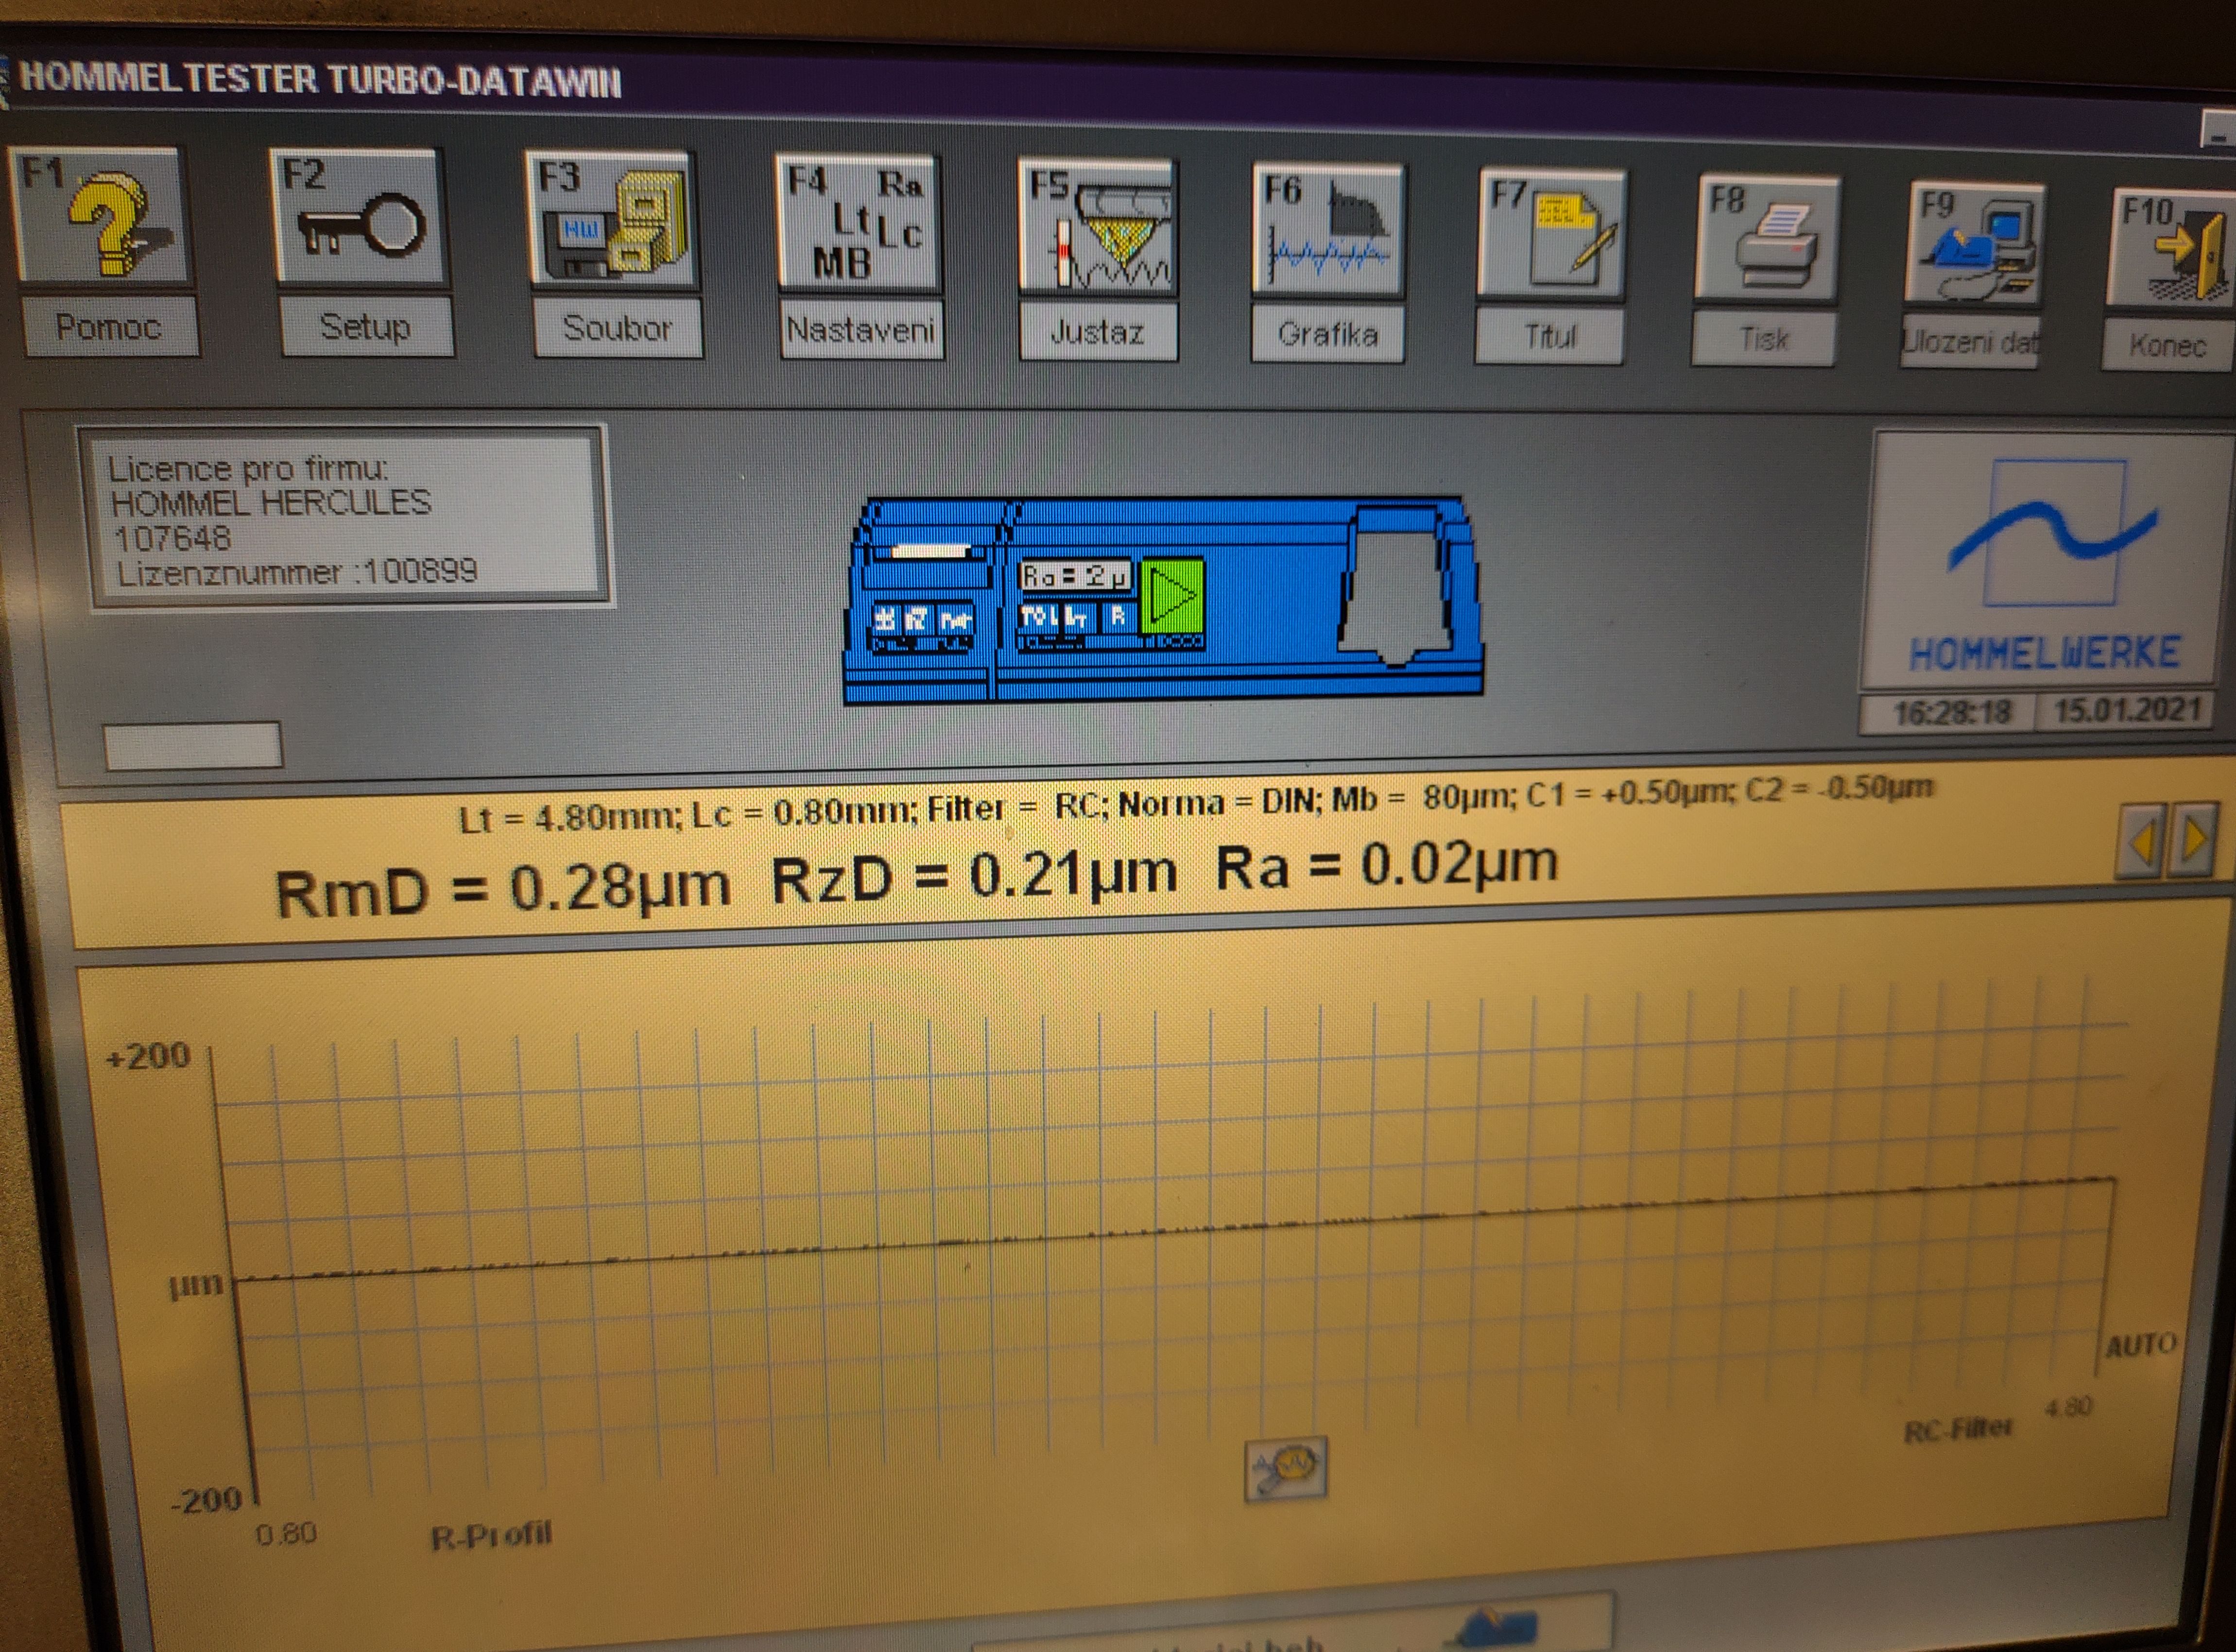This screenshot has height=1652, width=2236.
Task: Click the µm unit label on y-axis
Action: (x=196, y=1285)
